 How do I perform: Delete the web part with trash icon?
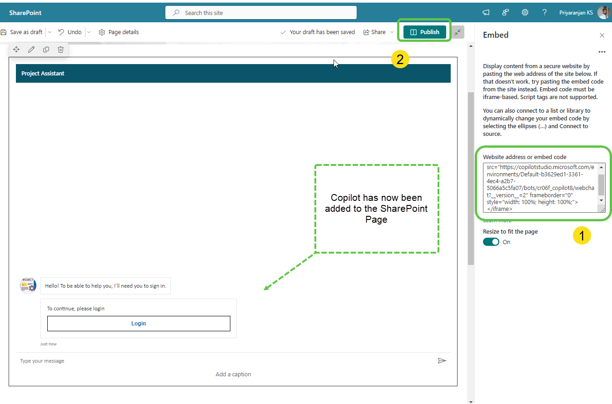click(60, 50)
